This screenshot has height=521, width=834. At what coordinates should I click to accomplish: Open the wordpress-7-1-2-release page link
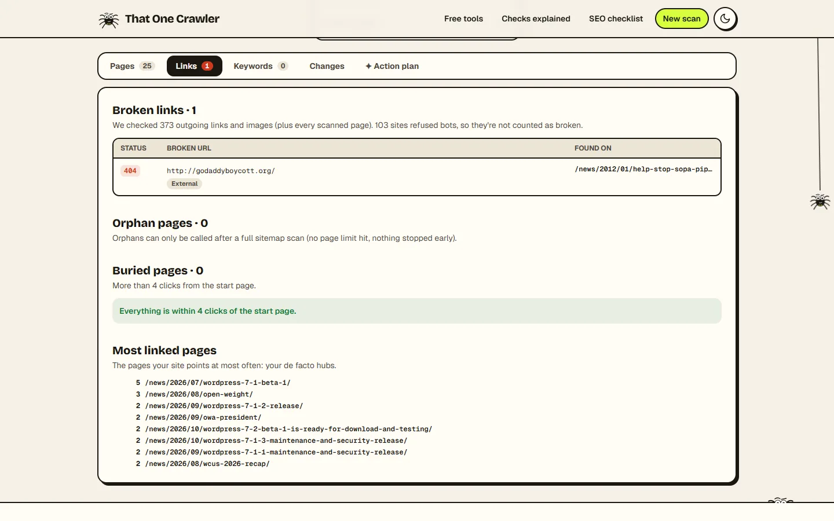pos(224,406)
